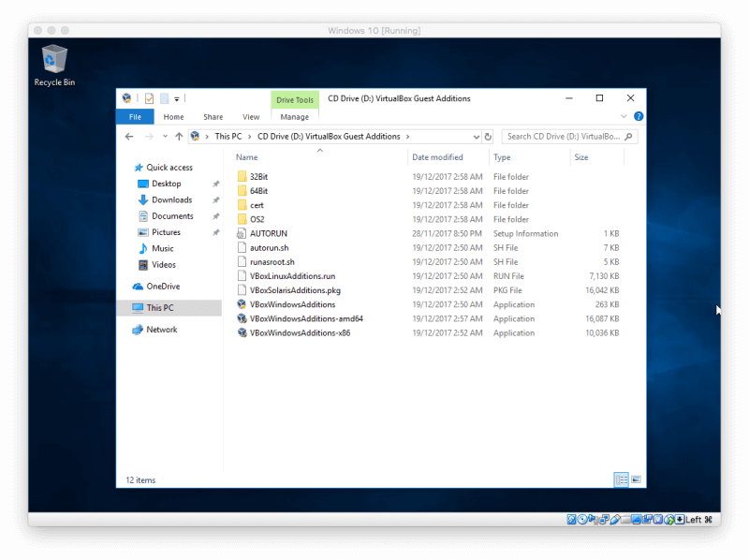This screenshot has height=560, width=749.
Task: Expand breadcrumb chevron before This PC
Action: [207, 137]
